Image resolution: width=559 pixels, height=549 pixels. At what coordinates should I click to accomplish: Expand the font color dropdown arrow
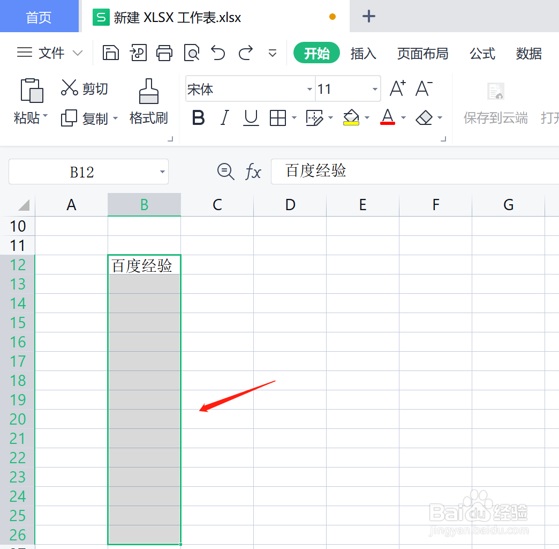pos(403,117)
